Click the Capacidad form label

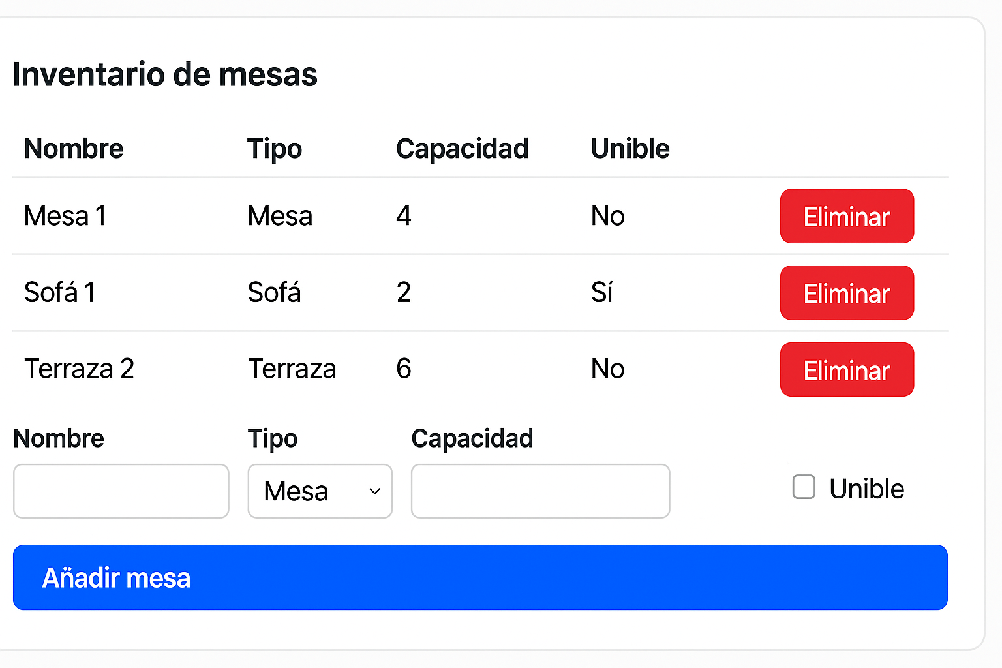coord(472,438)
